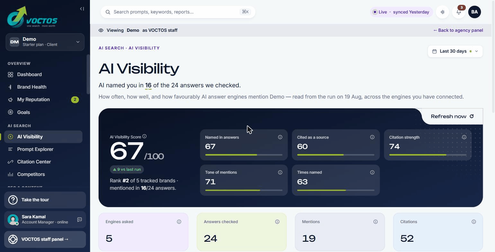
Task: Click the '9 vs last run' badge
Action: pos(127,169)
